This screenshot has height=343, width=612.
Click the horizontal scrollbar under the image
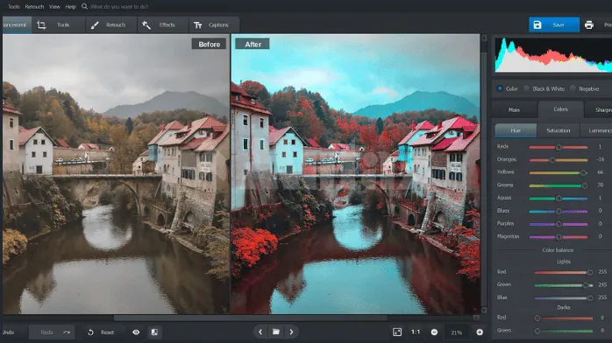(x=250, y=318)
